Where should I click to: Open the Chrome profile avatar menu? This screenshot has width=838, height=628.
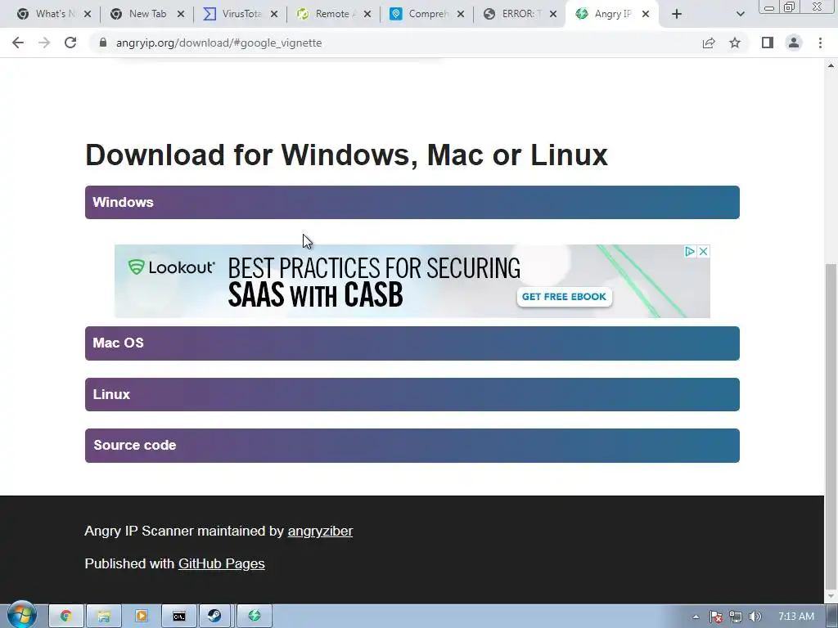(x=794, y=43)
